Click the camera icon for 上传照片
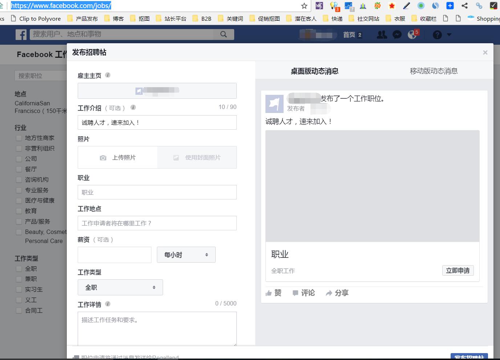This screenshot has height=360, width=500. coord(103,158)
